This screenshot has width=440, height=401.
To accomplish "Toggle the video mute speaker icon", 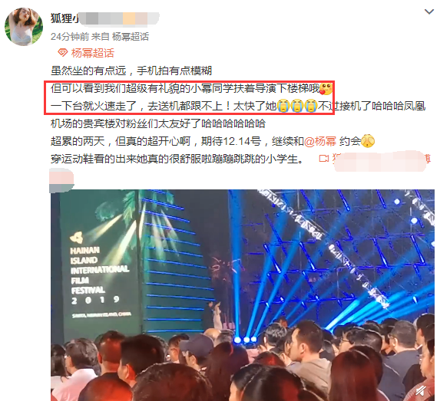I will point(421,390).
